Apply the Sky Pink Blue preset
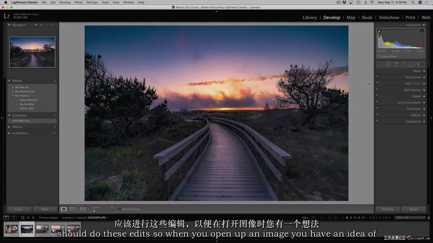 pyautogui.click(x=27, y=104)
